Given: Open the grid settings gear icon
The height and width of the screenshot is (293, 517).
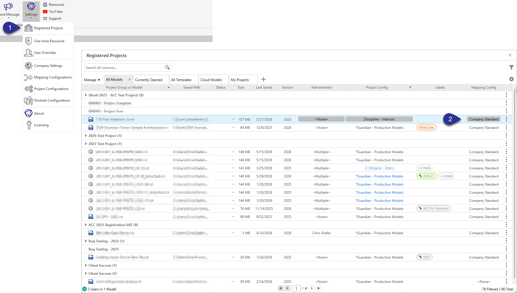Looking at the screenshot, I should (x=512, y=79).
